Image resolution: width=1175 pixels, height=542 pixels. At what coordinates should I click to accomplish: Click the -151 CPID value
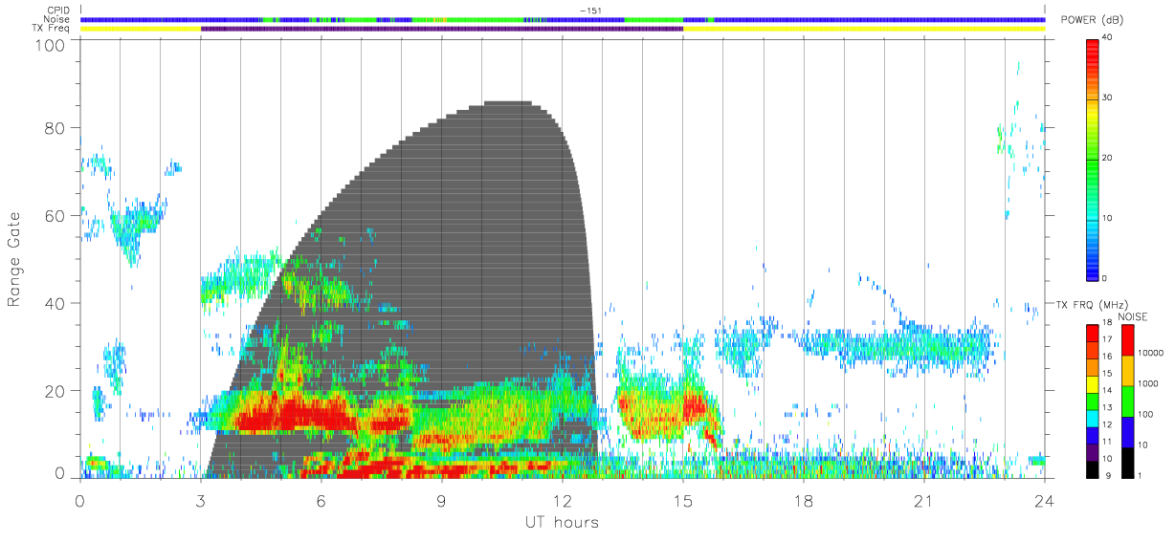coord(589,11)
